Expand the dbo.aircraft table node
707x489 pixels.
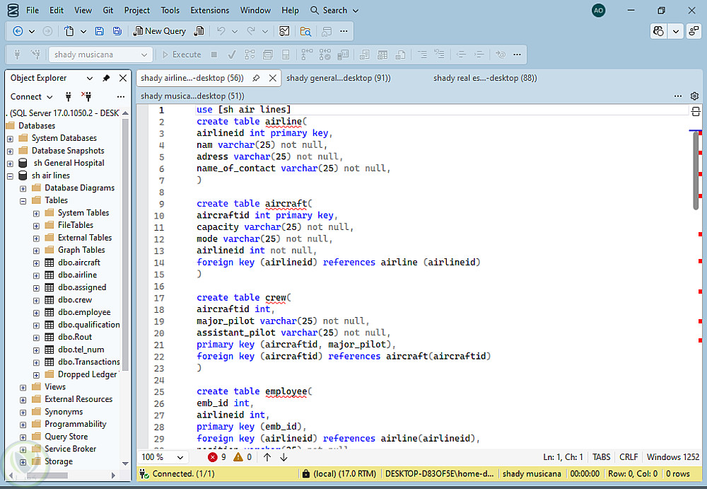click(36, 263)
